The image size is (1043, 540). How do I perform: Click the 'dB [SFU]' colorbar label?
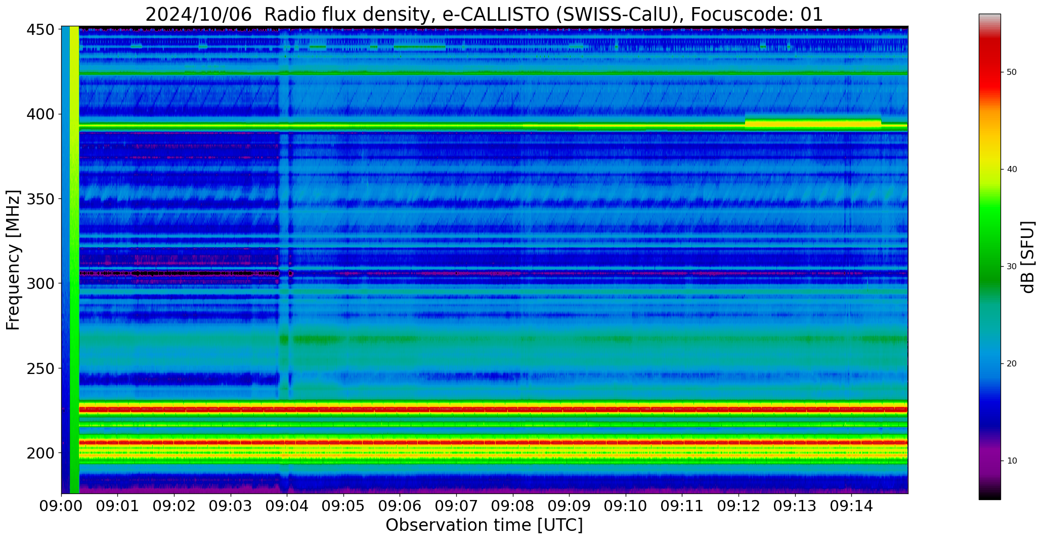(1028, 257)
